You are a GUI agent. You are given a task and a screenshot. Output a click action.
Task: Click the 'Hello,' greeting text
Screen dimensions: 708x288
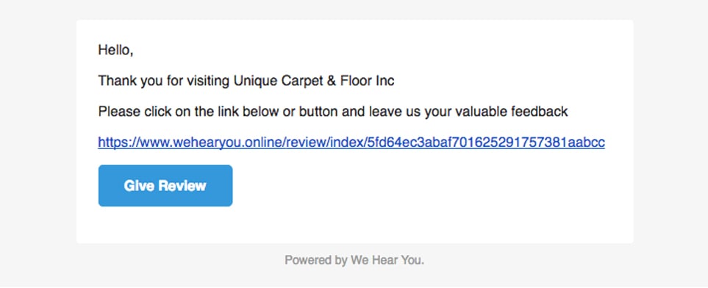pyautogui.click(x=115, y=50)
